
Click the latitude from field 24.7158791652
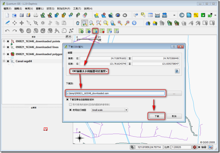[x=104, y=58]
